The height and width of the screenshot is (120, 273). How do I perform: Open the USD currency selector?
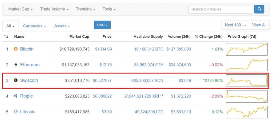[x=102, y=25]
